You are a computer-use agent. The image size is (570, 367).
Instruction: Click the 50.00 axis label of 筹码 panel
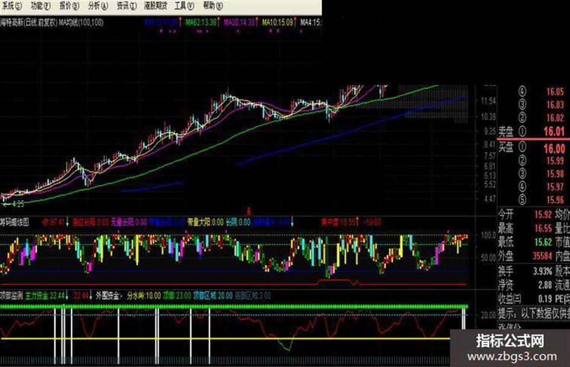coord(488,258)
